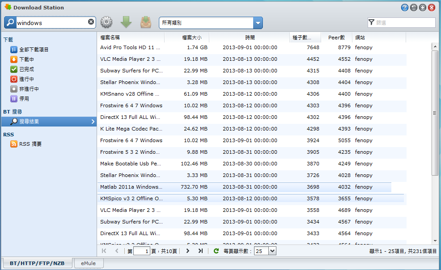Open Download Station settings gear

point(106,22)
